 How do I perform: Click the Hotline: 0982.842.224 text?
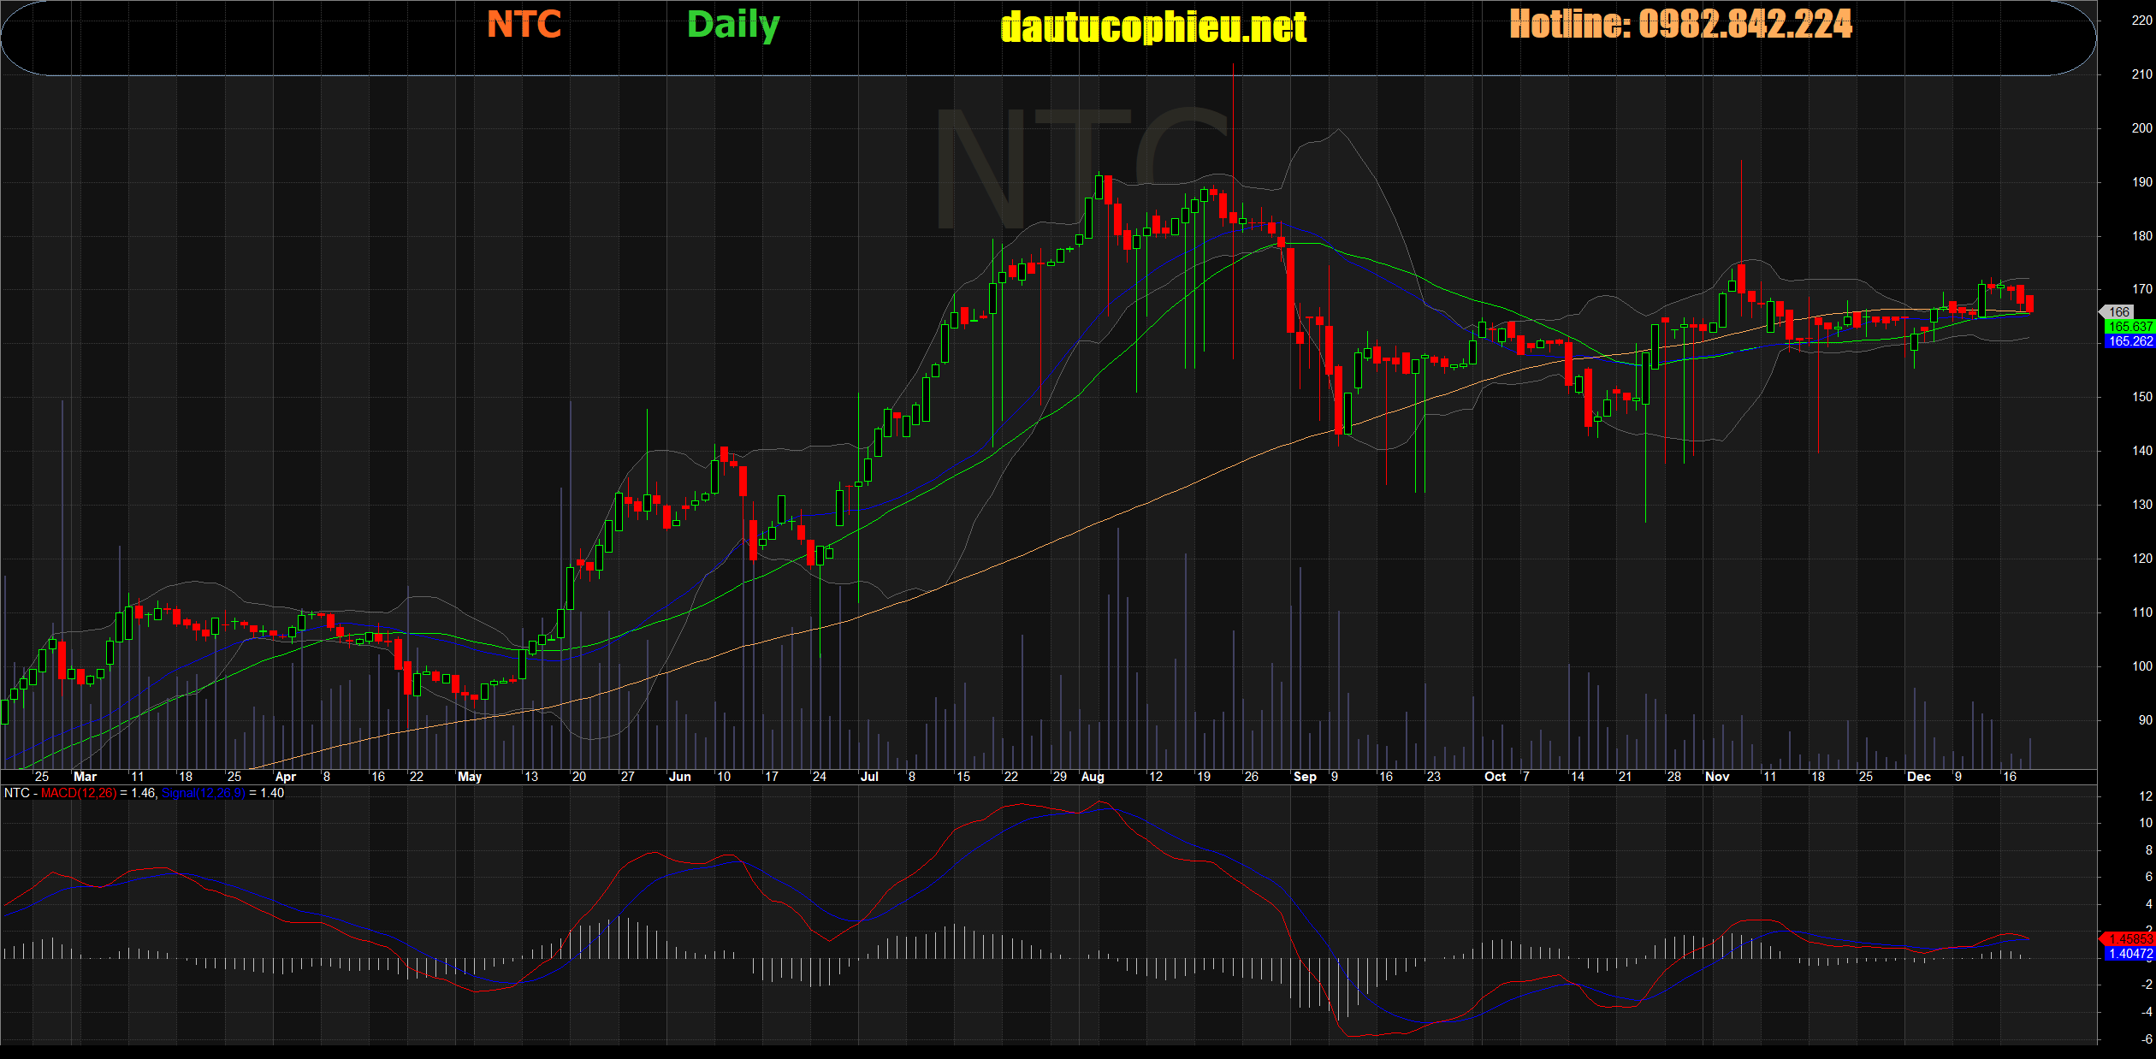pos(1680,24)
